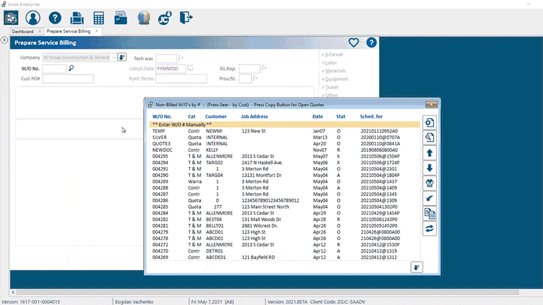Select the Prepare Service Billing tab
Screen dimensions: 543x305
[x=68, y=31]
